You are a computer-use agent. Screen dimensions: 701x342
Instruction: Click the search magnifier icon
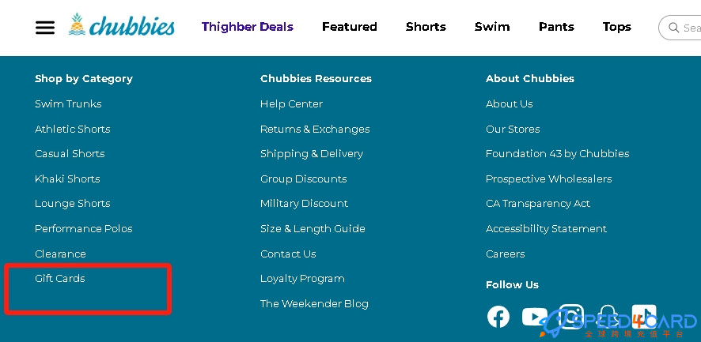point(673,27)
